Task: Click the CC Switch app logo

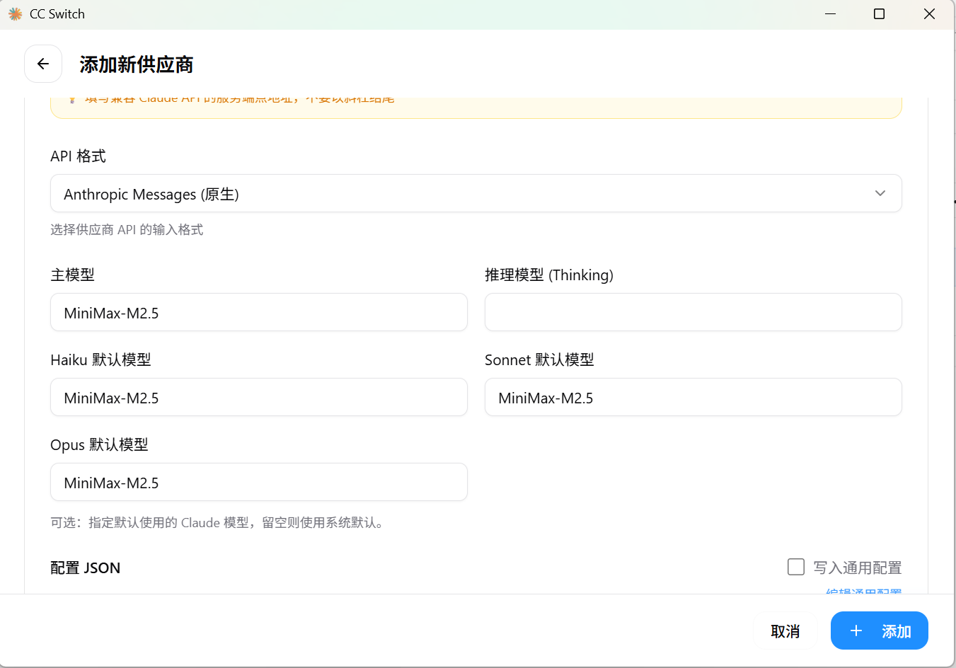Action: pos(15,14)
